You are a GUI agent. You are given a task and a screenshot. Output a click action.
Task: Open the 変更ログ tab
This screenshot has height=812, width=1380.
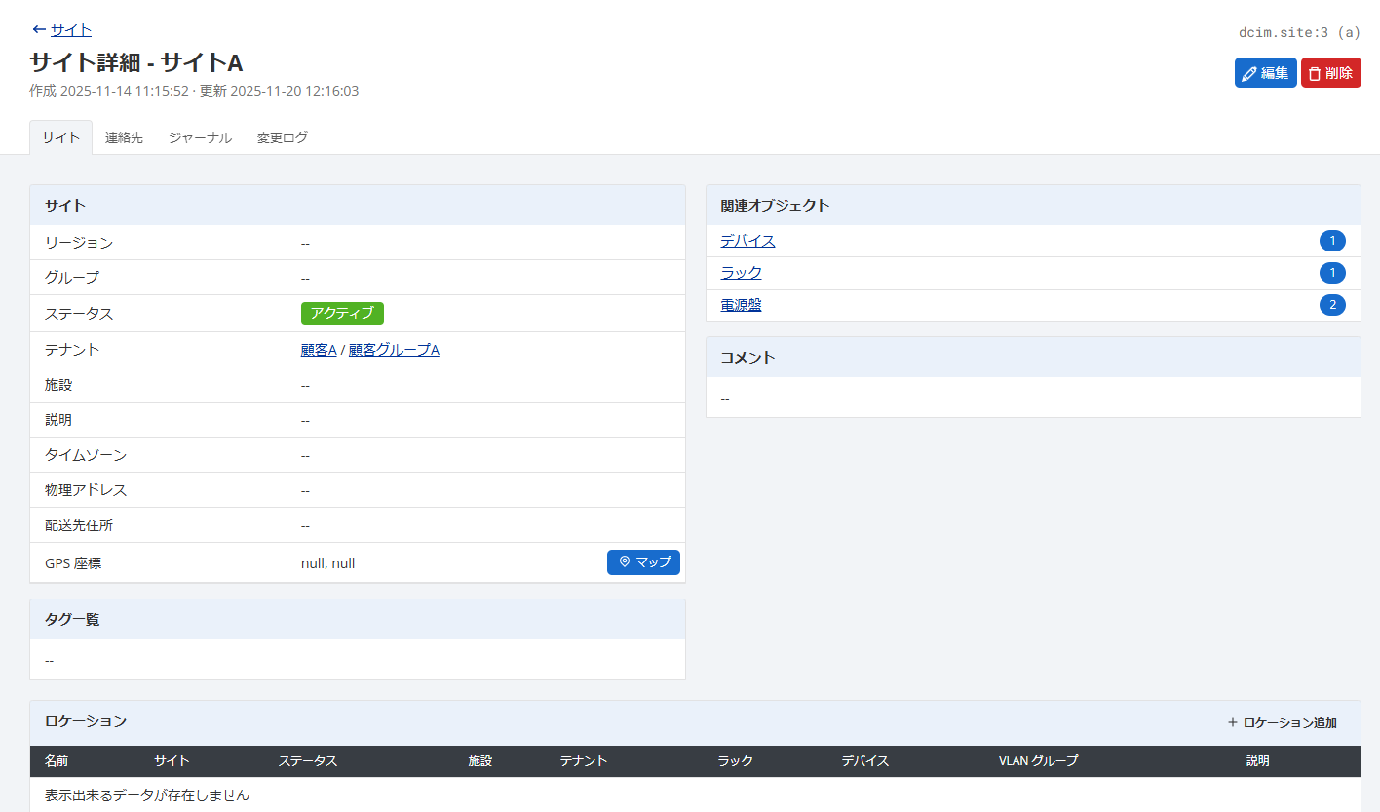[x=281, y=137]
